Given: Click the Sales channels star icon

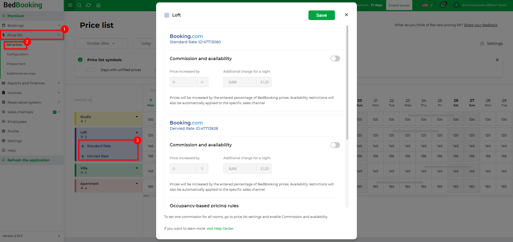Looking at the screenshot, I should tap(4, 112).
